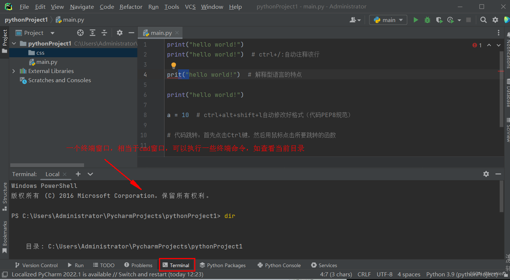
Task: Open the SciView side tool window
Action: pos(508,130)
